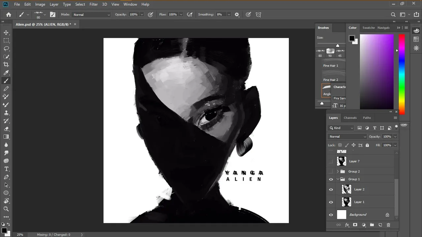Hide Layer 1 visibility eye

pos(331,202)
